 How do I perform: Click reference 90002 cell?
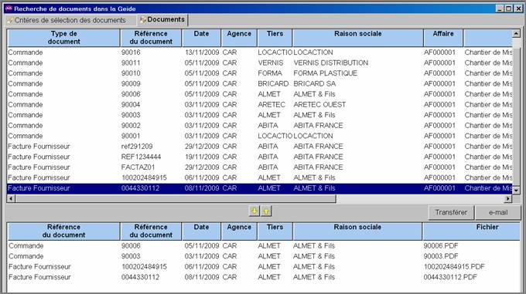tap(131, 126)
